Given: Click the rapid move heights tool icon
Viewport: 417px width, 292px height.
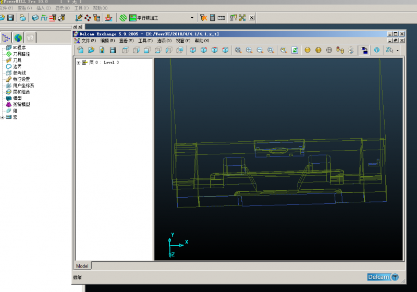Looking at the screenshot, I should [53, 18].
